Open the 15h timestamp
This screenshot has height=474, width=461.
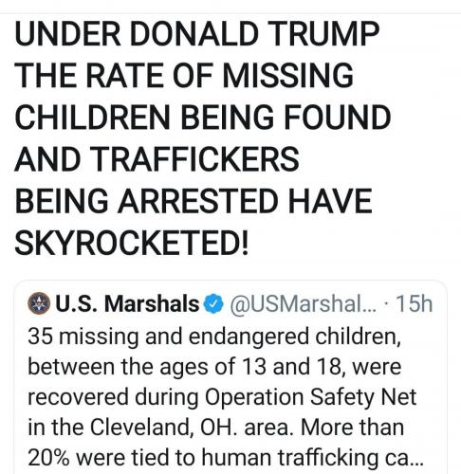[x=414, y=304]
